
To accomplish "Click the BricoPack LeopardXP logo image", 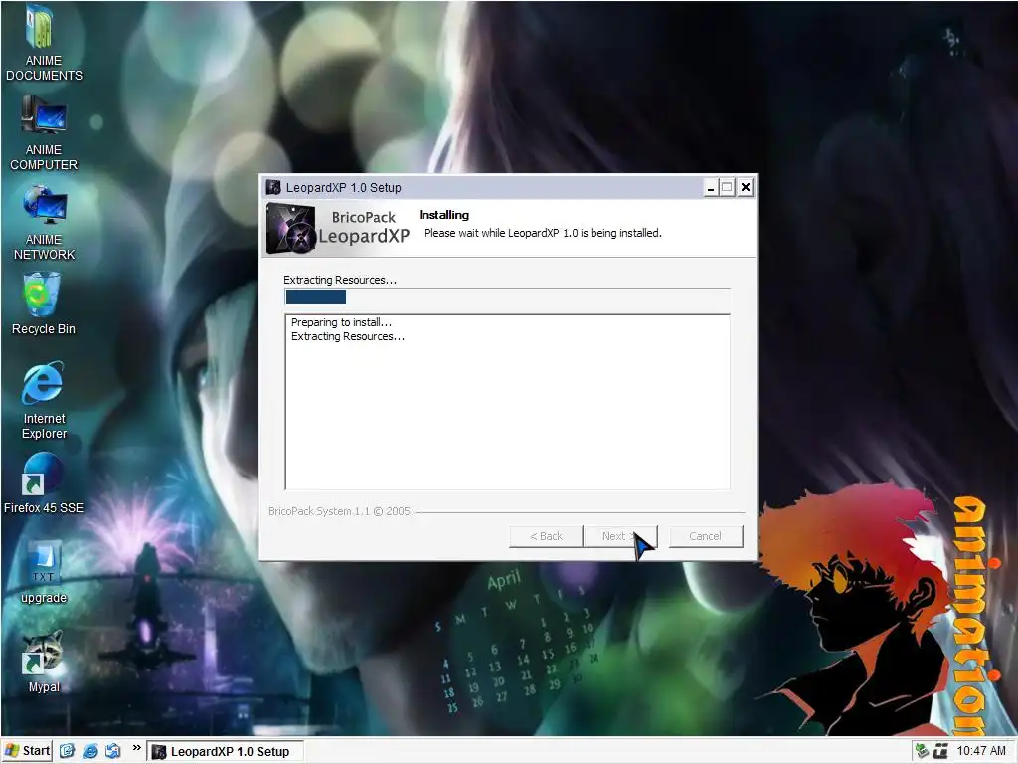I will tap(338, 228).
